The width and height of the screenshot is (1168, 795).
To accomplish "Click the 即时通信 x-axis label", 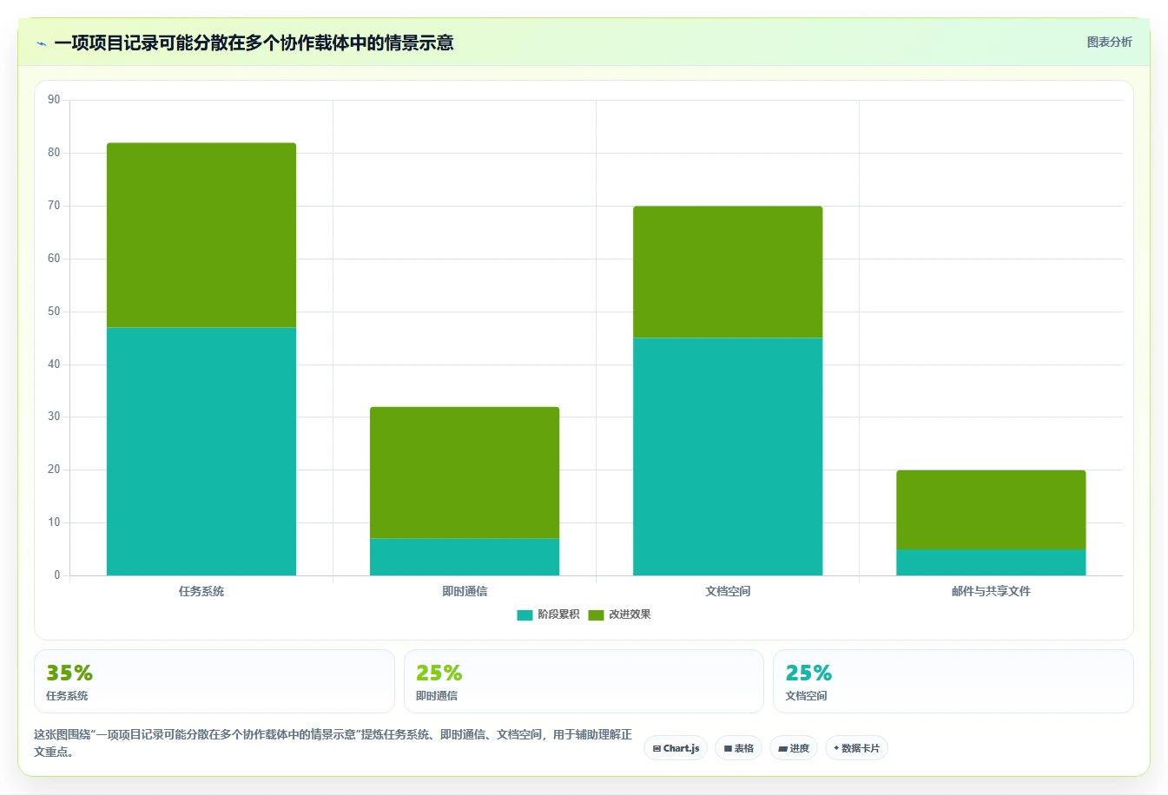I will point(465,591).
